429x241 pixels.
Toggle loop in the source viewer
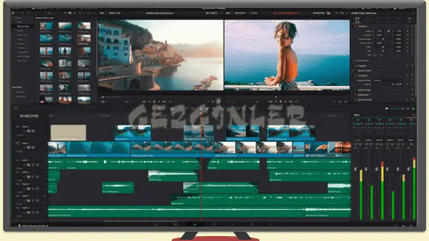pos(170,101)
